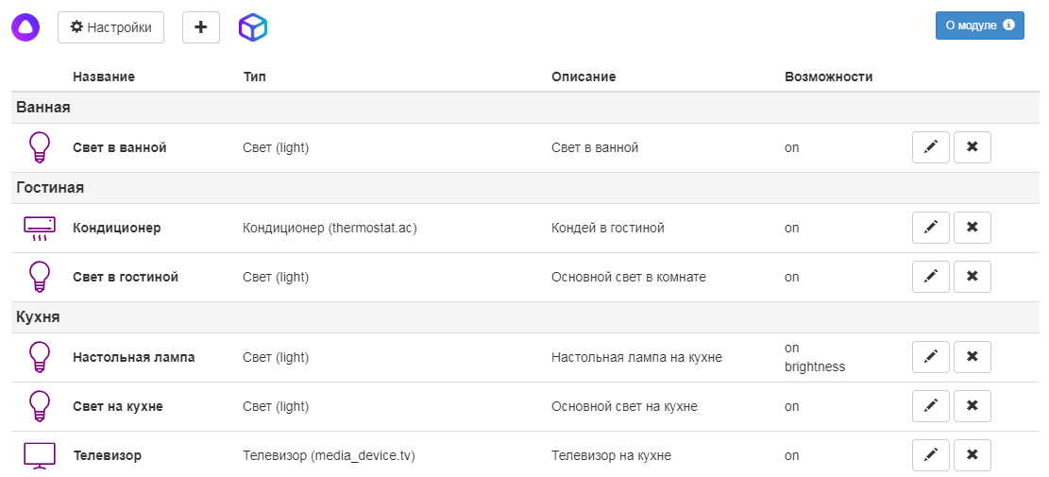The image size is (1049, 477).
Task: Click the blue cube module icon
Action: 253,27
